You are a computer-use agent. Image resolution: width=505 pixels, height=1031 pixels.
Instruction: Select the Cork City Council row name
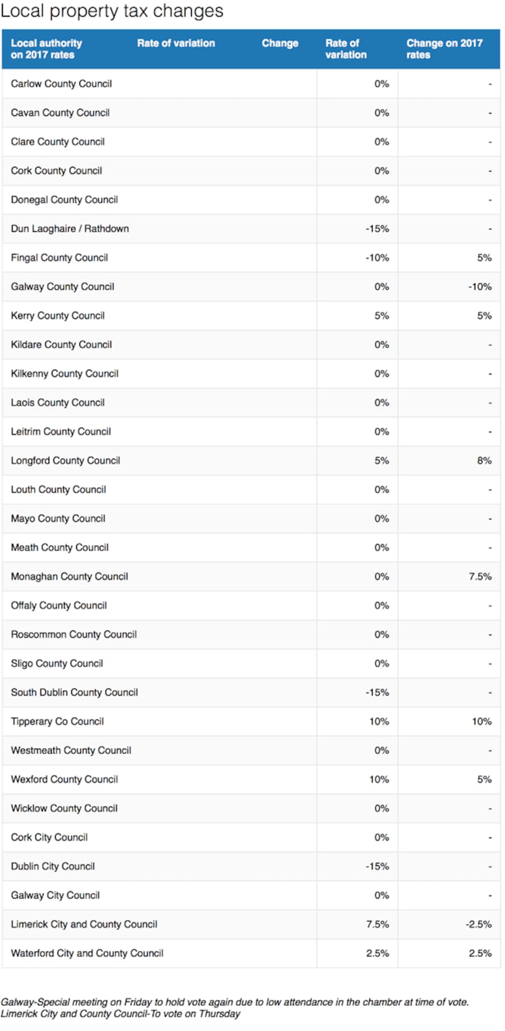(x=49, y=837)
